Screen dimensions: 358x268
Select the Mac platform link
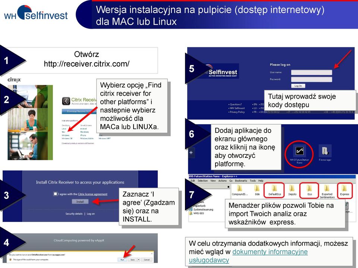tap(63, 132)
